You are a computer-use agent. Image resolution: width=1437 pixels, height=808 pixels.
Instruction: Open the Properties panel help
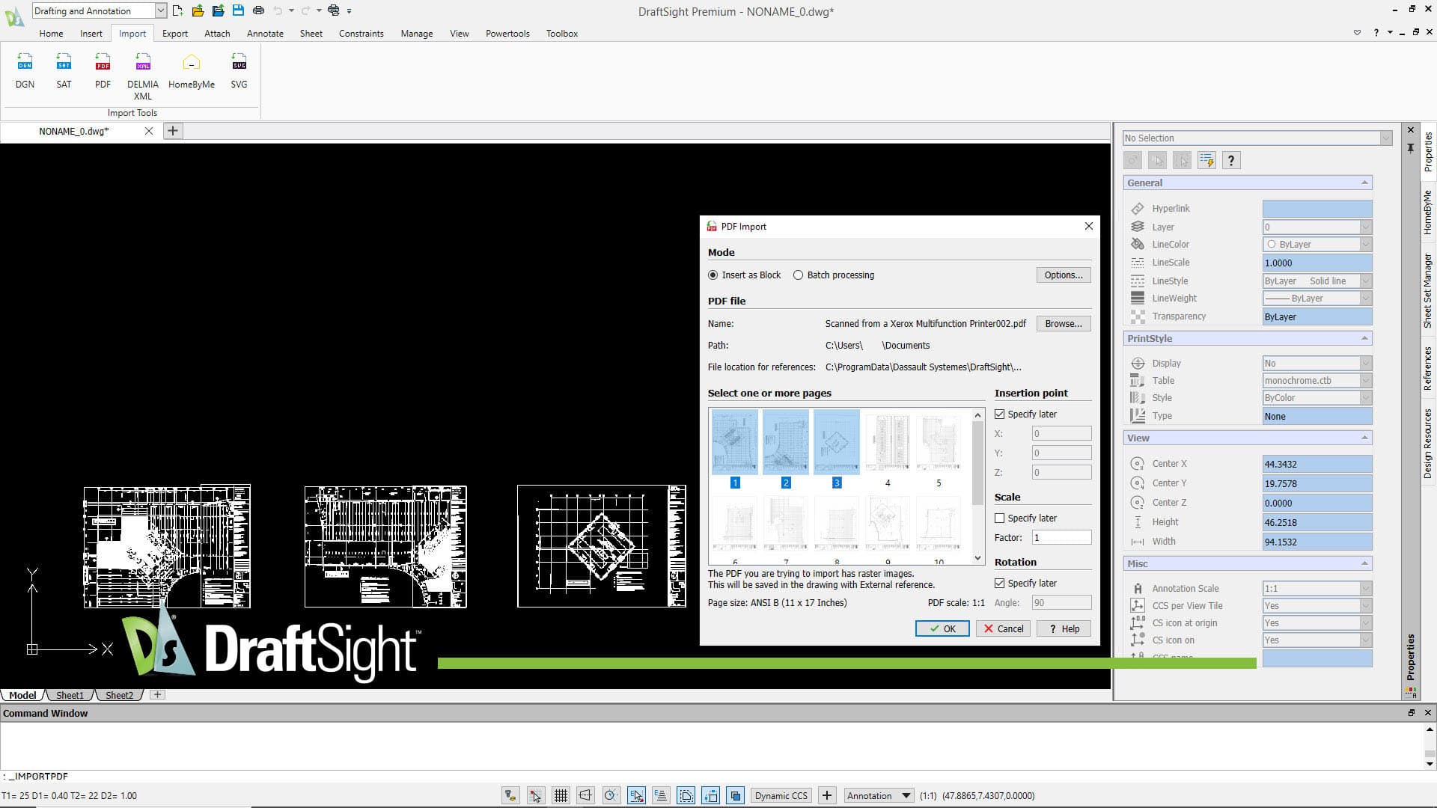(x=1231, y=159)
